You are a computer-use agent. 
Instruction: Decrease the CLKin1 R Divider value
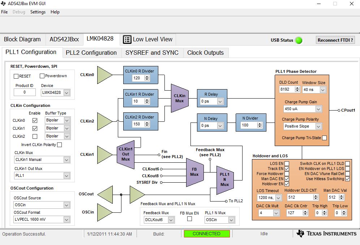(x=147, y=103)
